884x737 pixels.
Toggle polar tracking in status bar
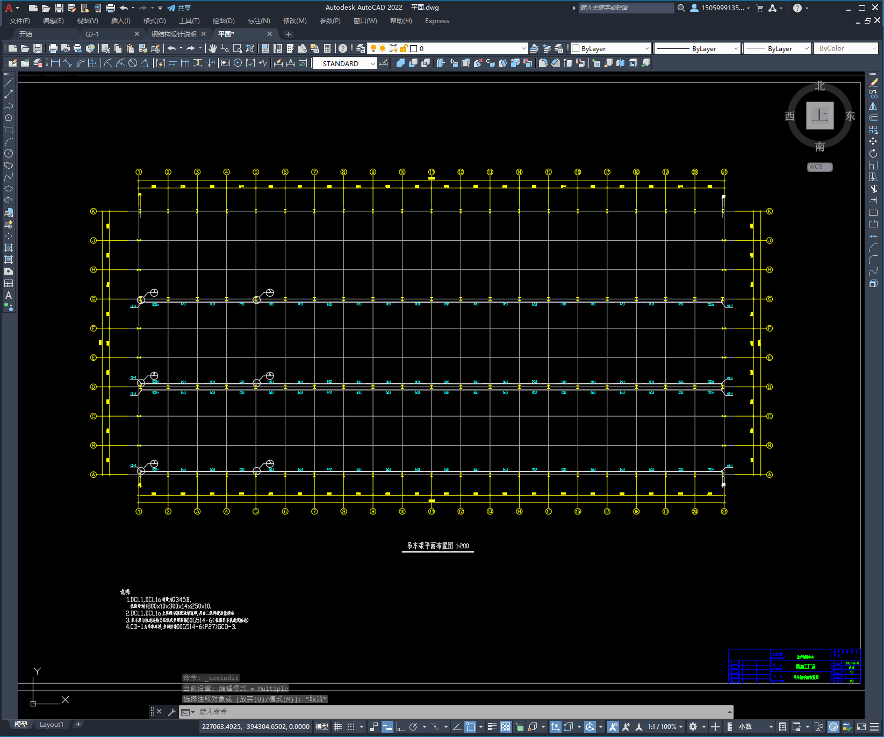413,727
